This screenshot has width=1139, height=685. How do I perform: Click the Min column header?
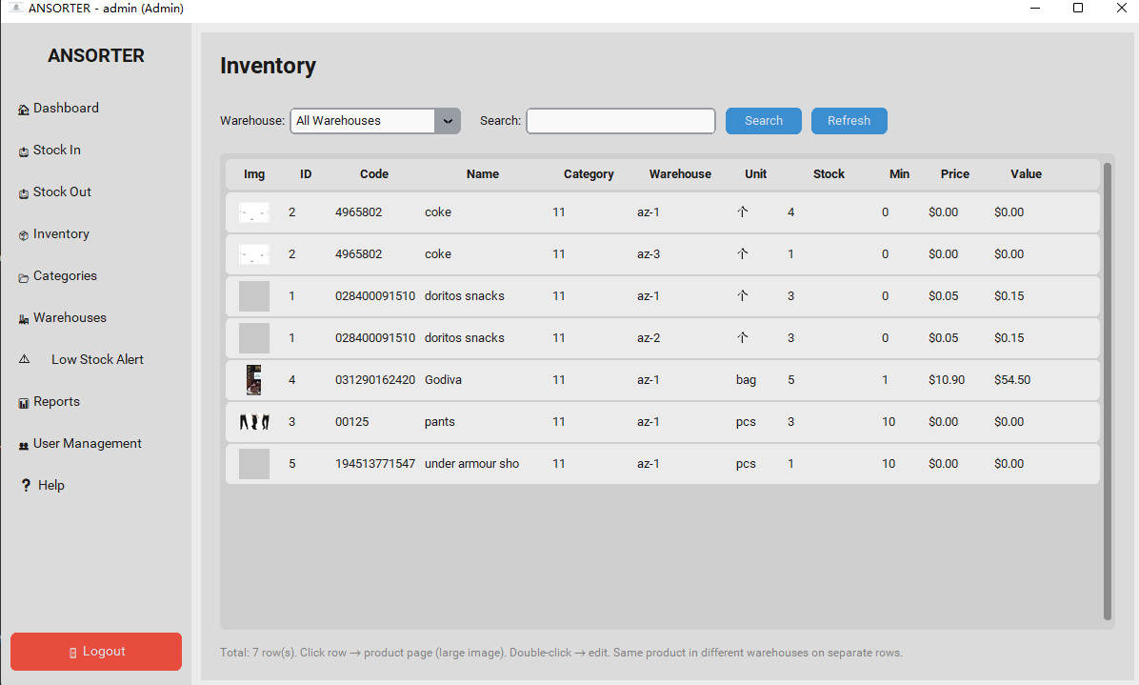899,174
